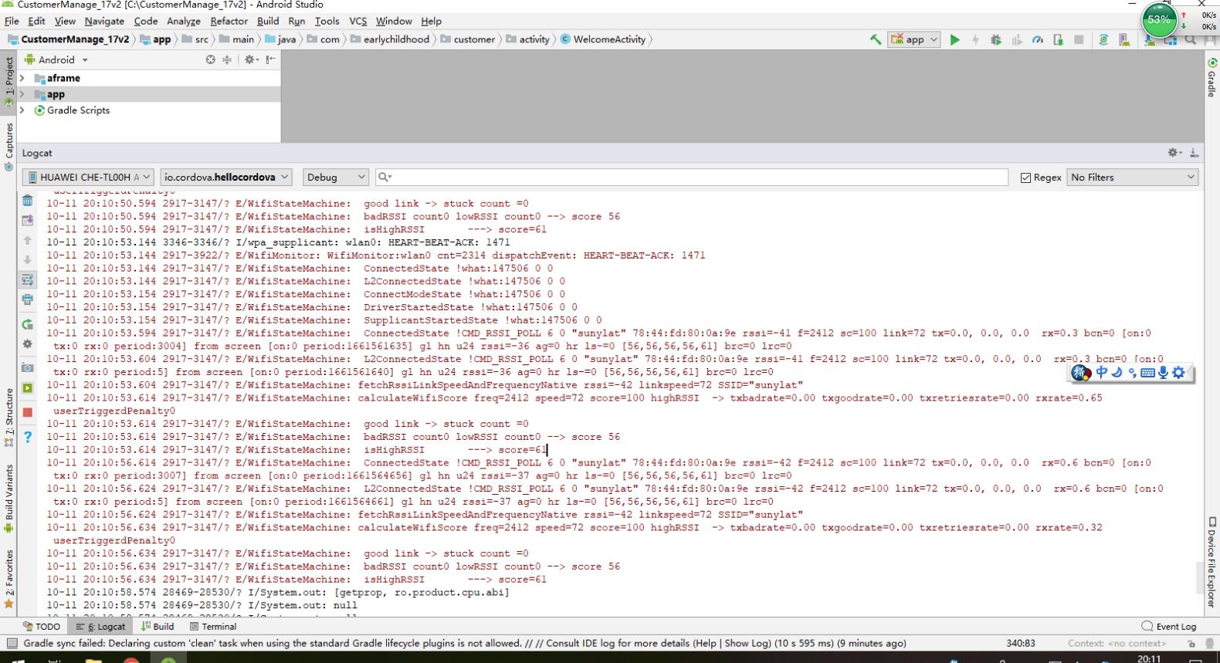The image size is (1220, 663).
Task: Clear logcat with the trash can icon
Action: point(28,201)
